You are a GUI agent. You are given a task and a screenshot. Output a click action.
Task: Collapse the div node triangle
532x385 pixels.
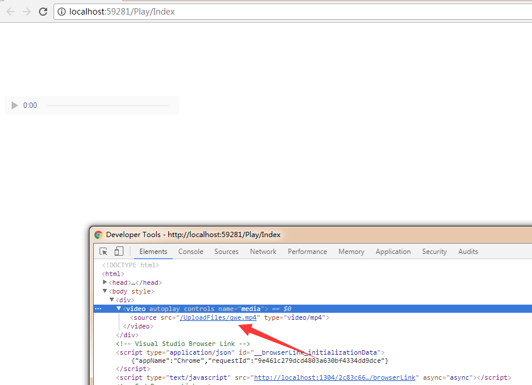click(x=112, y=300)
